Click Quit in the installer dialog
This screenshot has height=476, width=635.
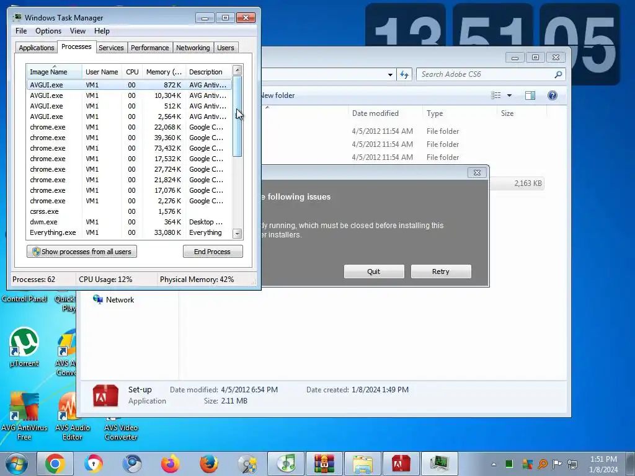tap(374, 271)
